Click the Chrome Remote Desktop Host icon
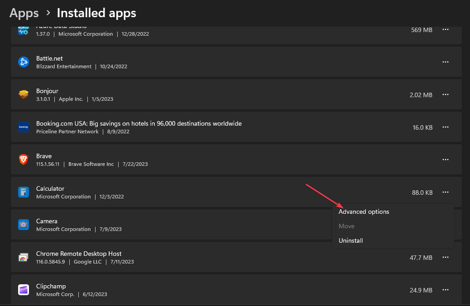Viewport: 470px width, 306px height. pos(24,257)
